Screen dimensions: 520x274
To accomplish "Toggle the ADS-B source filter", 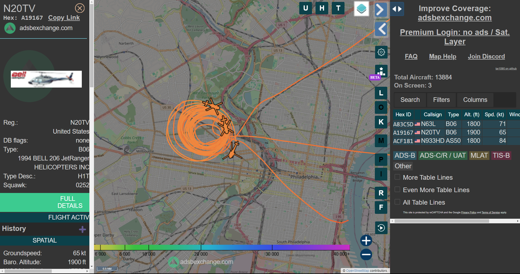I will 405,156.
